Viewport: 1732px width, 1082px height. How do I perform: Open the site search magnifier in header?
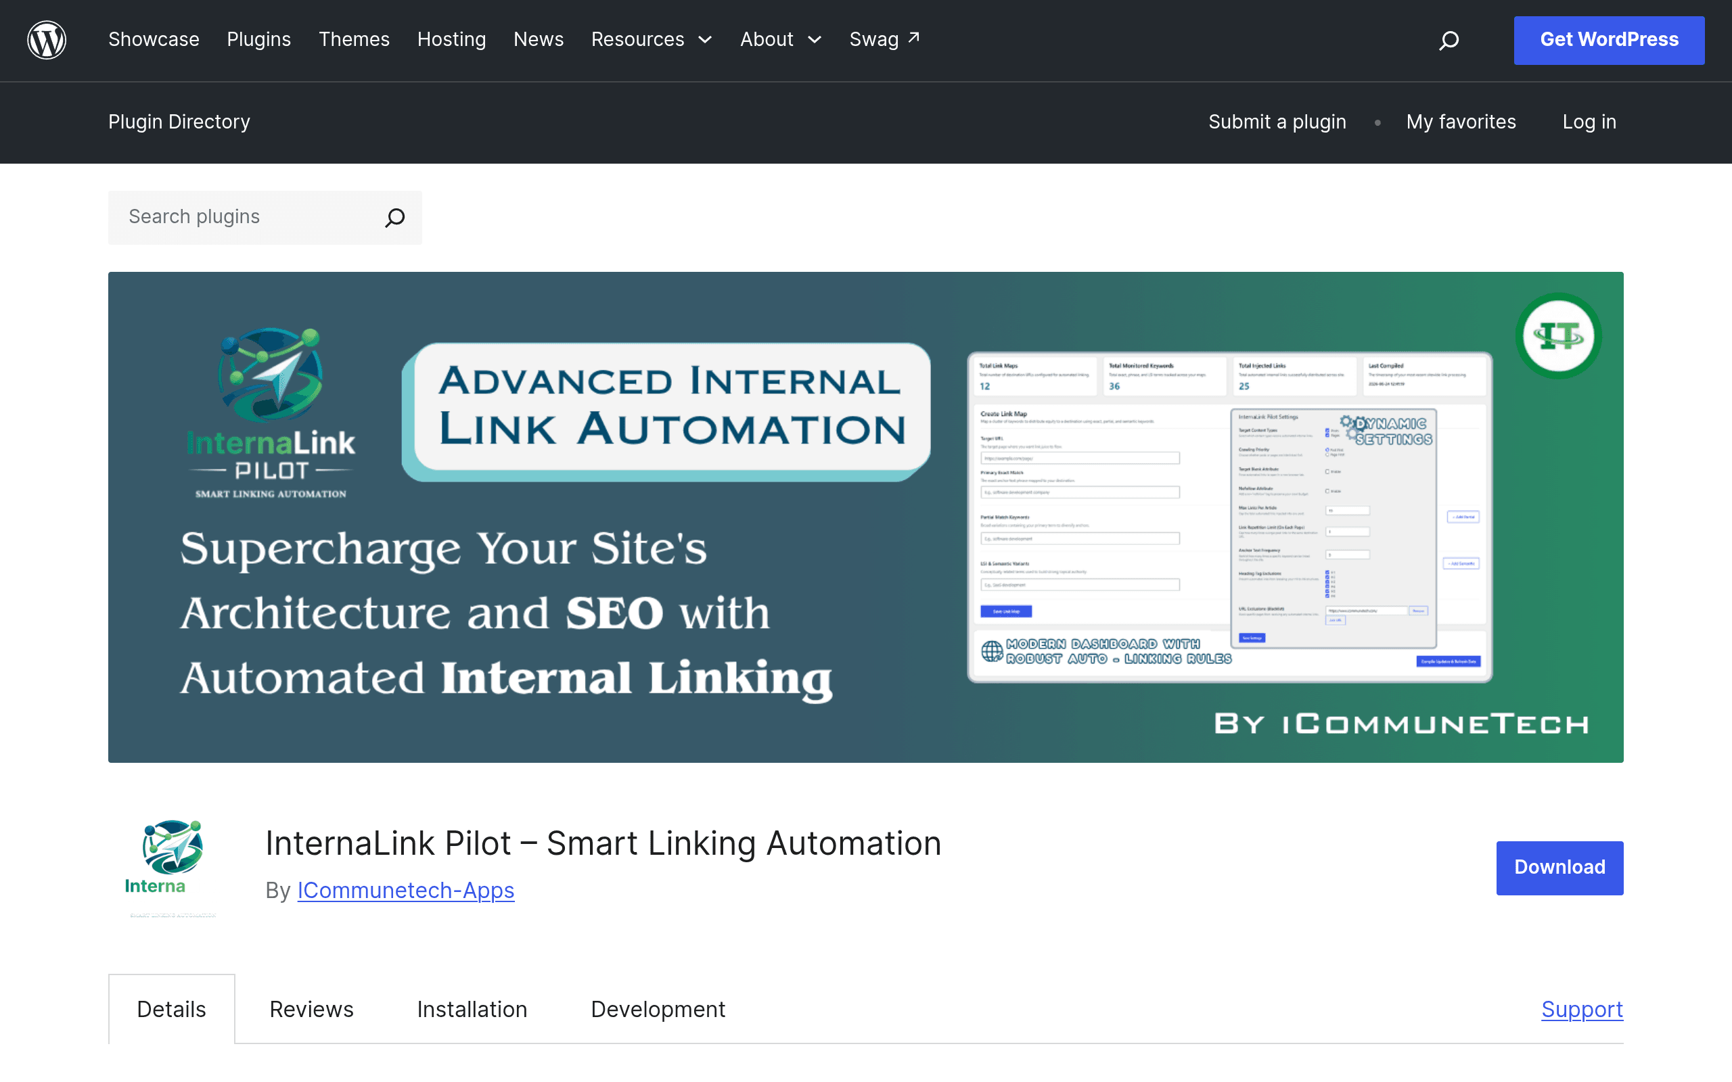pos(1449,40)
